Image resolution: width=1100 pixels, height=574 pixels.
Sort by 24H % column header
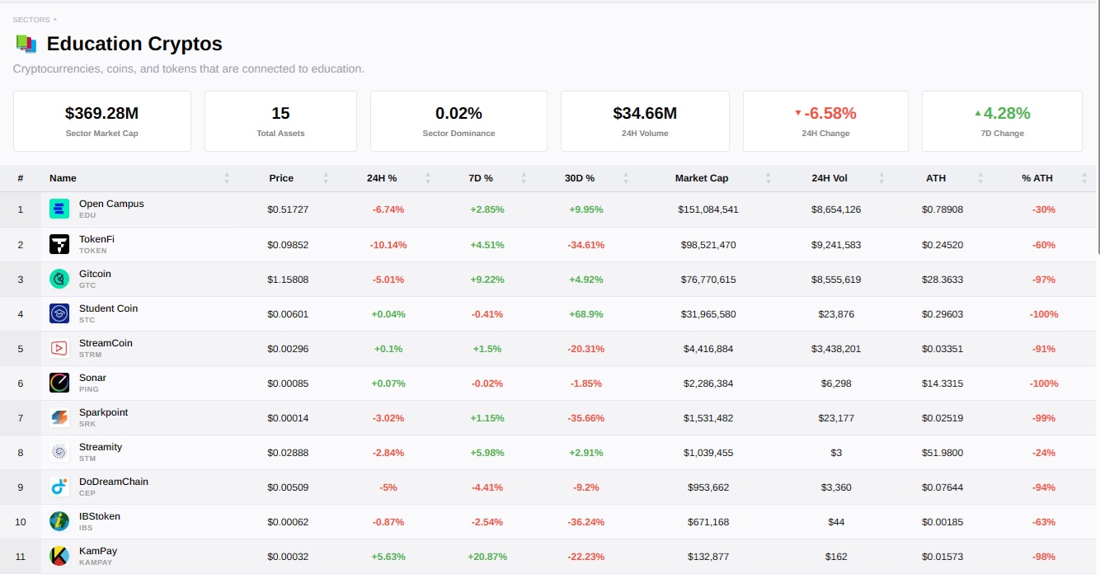point(382,178)
